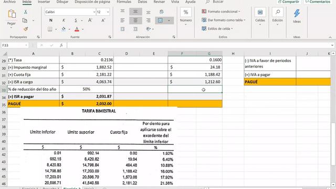Switch to the Insertar tab
336x189 pixels.
point(44,2)
